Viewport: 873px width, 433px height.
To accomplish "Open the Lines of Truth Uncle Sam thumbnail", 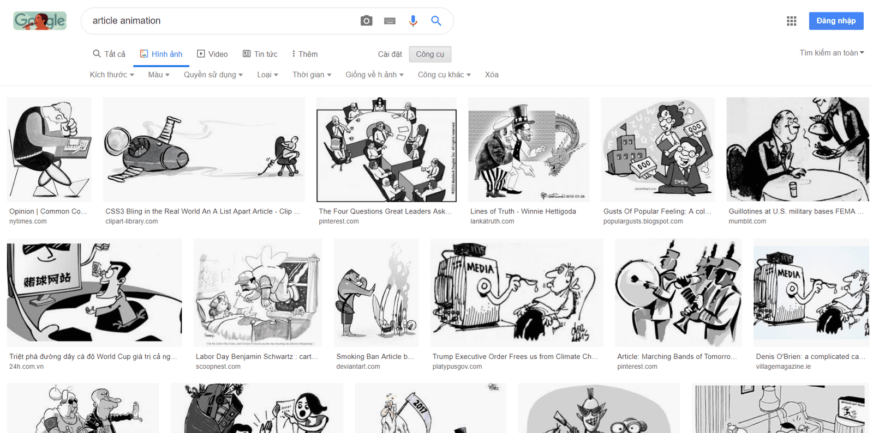I will click(529, 150).
